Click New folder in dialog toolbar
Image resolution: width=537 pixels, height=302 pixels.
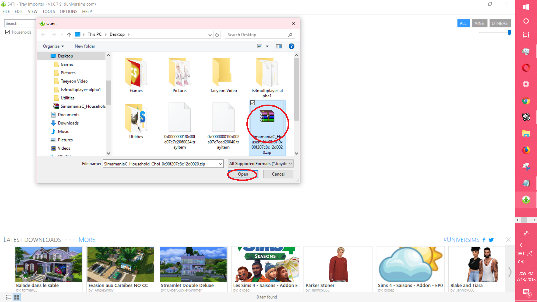85,46
